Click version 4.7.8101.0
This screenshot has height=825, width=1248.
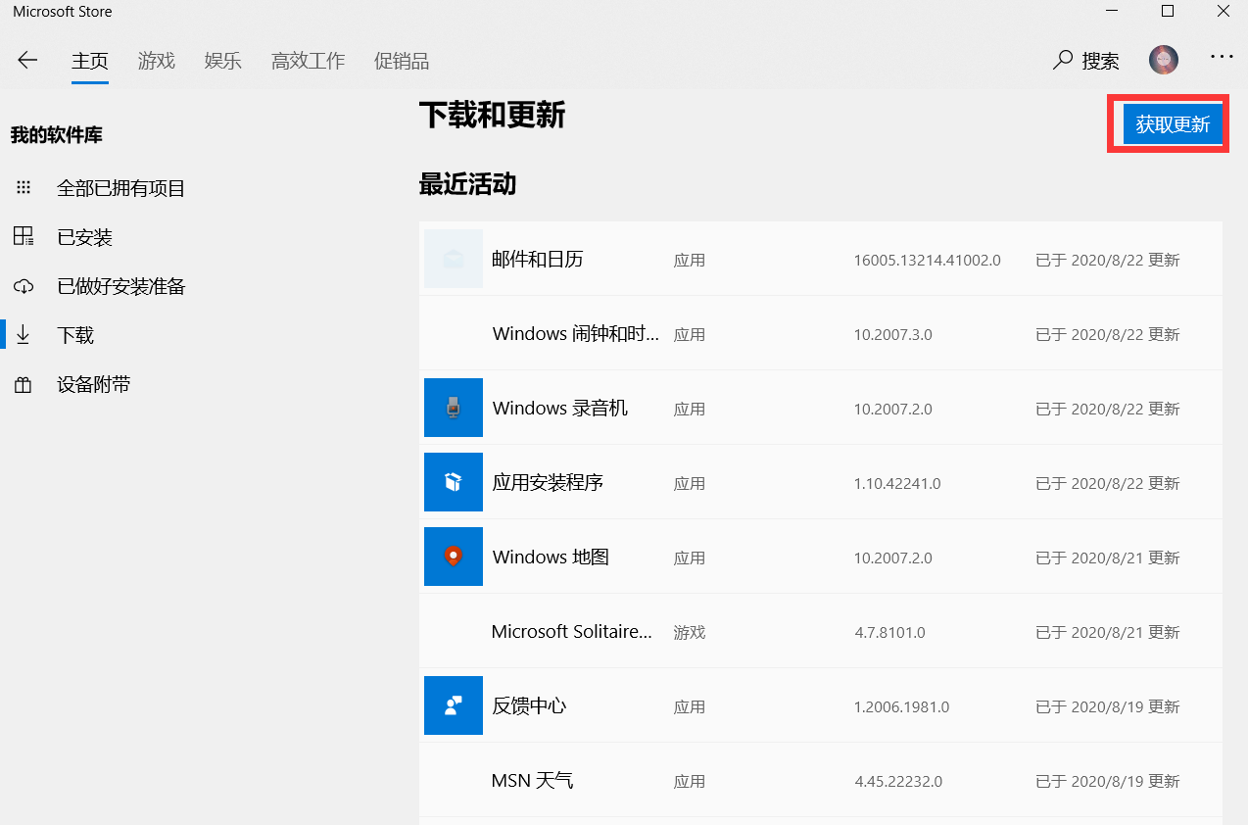pyautogui.click(x=889, y=633)
